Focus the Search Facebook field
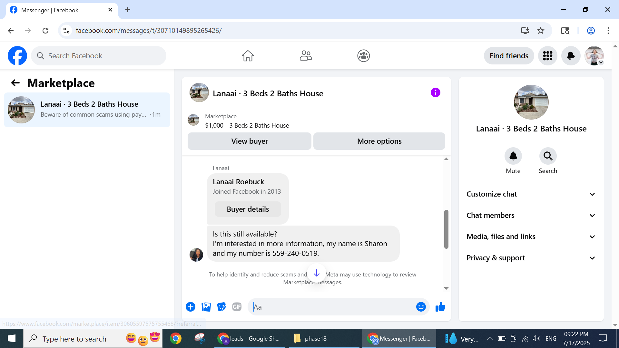The height and width of the screenshot is (348, 619). click(x=99, y=56)
